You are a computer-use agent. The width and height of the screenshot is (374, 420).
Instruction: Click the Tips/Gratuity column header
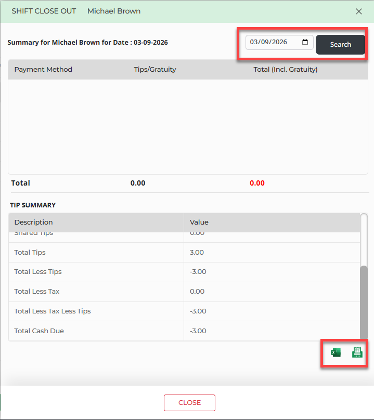[155, 70]
